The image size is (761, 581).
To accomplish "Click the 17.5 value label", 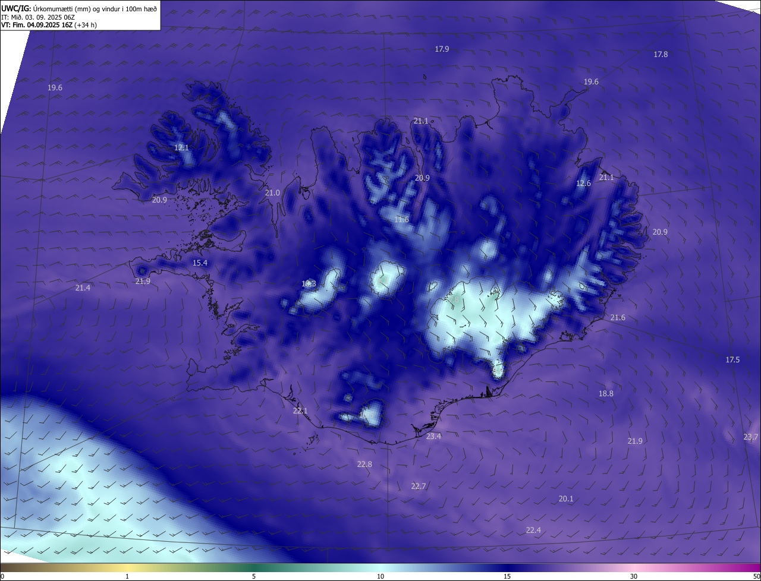I will pyautogui.click(x=732, y=360).
